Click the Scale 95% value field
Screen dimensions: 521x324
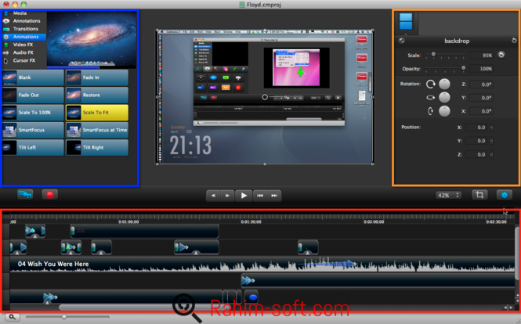click(x=482, y=56)
